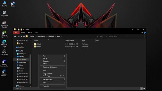
Task: Open Customize Quick Access Toolbar dropdown
Action: point(24,30)
